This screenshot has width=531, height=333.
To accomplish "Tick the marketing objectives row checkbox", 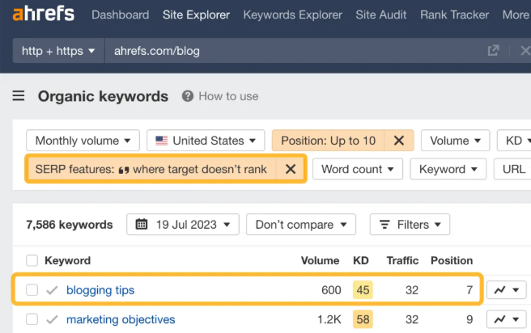I will click(32, 319).
